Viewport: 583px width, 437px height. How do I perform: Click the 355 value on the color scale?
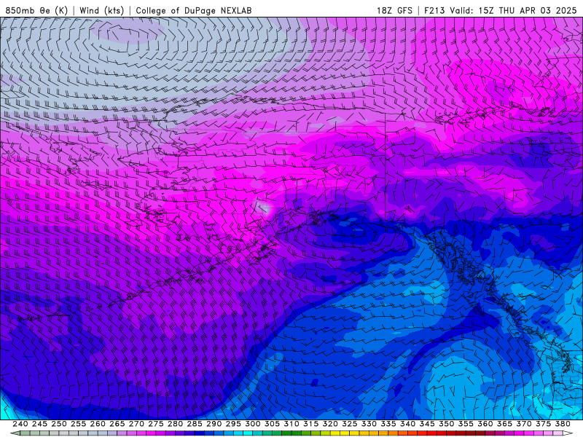[x=466, y=424]
